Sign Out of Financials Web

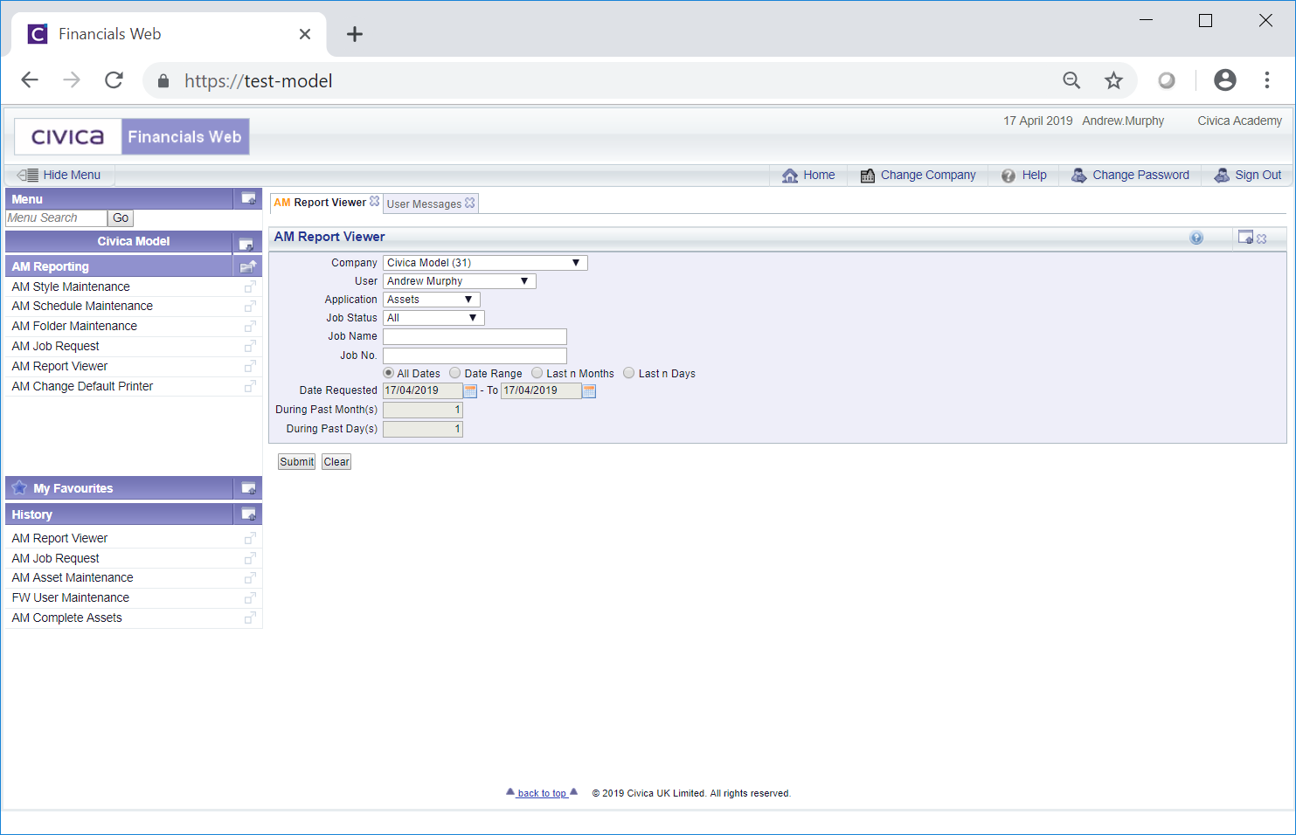1248,175
